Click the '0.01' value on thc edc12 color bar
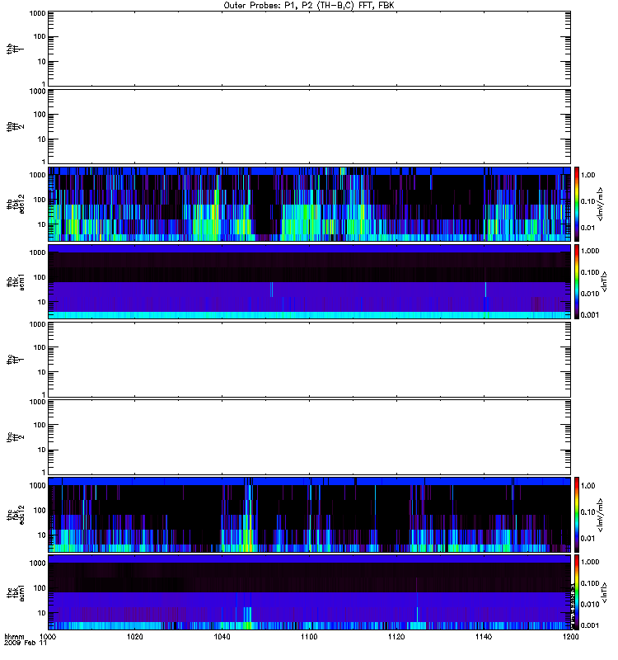Screen dimensions: 618x660 (x=588, y=539)
